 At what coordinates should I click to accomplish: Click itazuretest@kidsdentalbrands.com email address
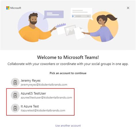43,110
